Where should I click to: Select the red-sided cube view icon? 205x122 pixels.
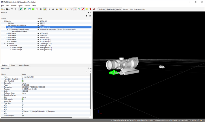(x=37, y=9)
